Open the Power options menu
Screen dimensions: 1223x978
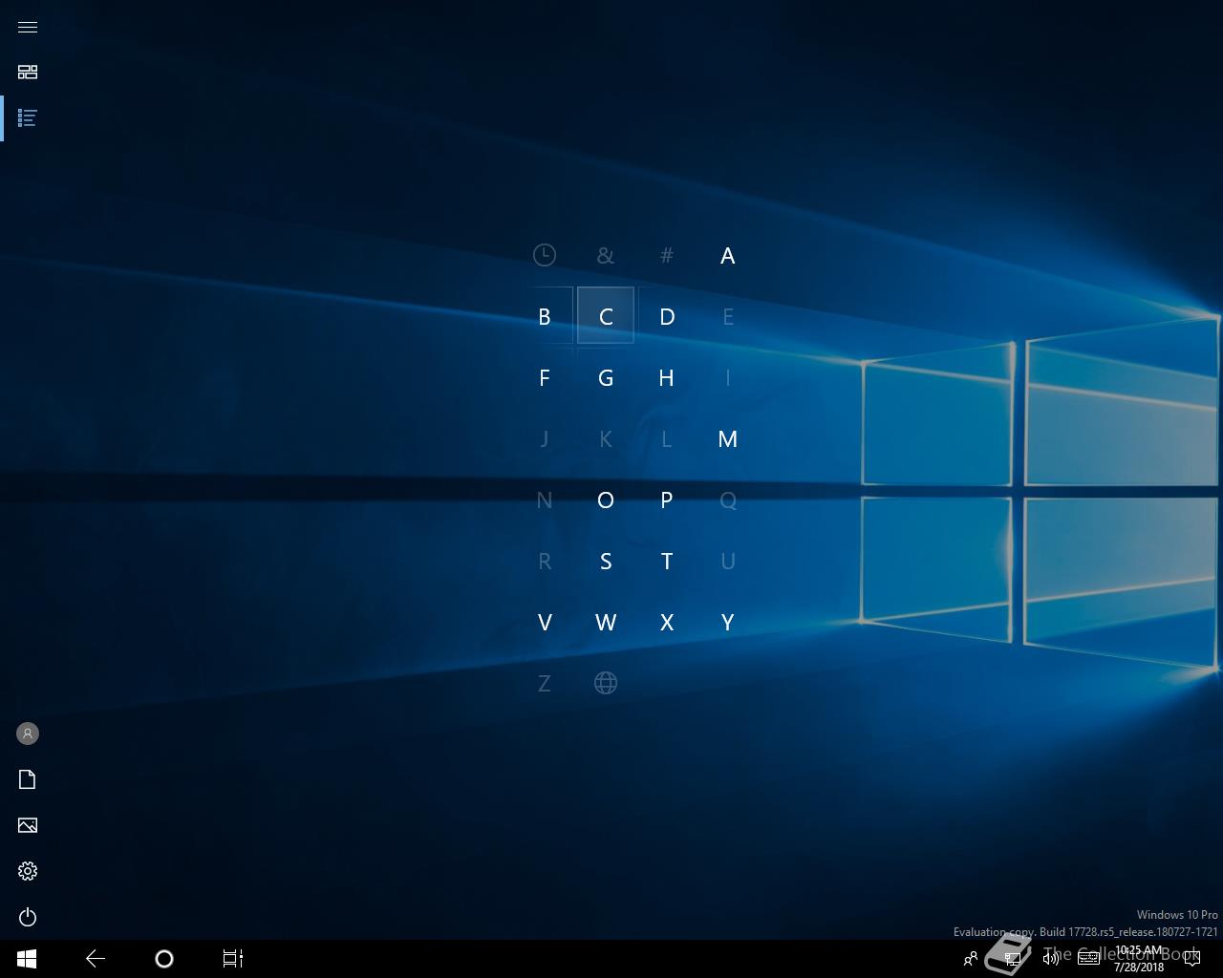[28, 917]
